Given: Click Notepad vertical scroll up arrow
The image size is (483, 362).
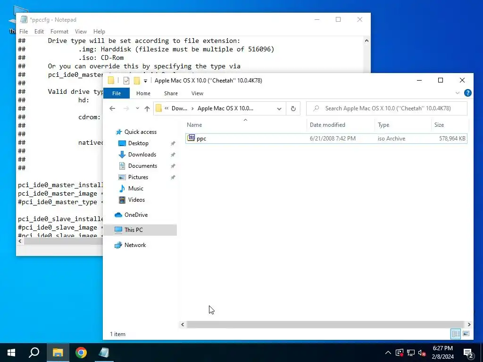Looking at the screenshot, I should click(366, 41).
